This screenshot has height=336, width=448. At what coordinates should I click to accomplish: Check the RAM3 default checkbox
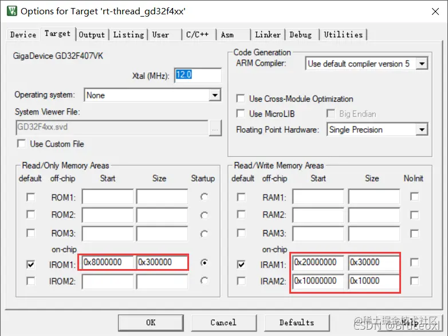241,233
